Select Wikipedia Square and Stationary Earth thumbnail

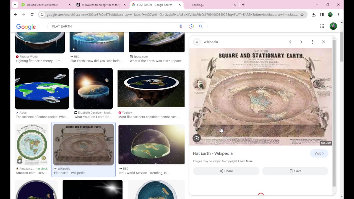pos(84,144)
